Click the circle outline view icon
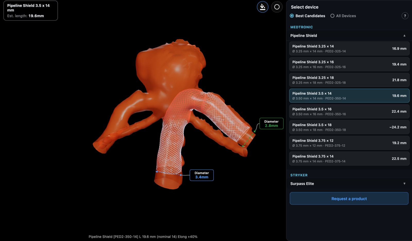 pyautogui.click(x=277, y=7)
